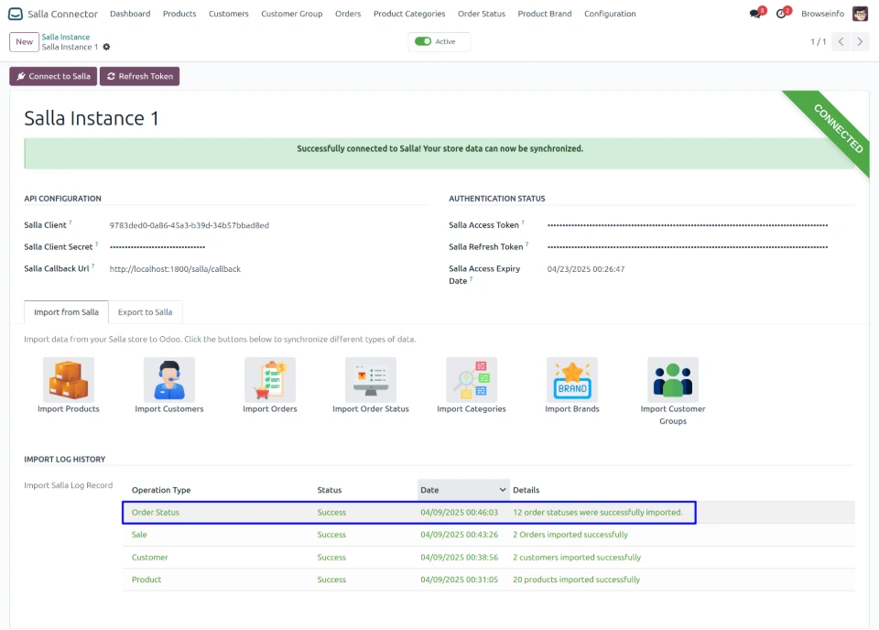Click the Import Customers icon
The width and height of the screenshot is (879, 630).
169,380
